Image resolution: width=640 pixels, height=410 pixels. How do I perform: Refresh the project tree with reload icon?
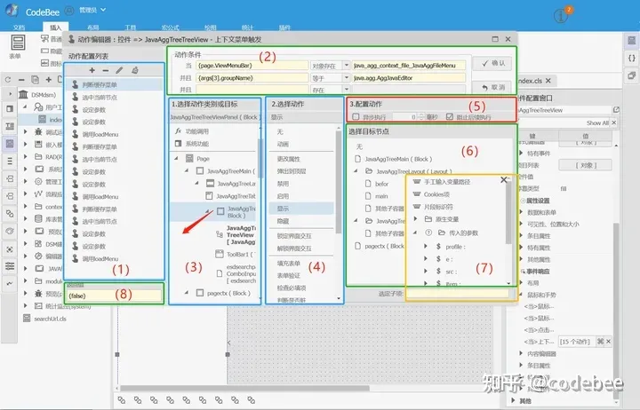pyautogui.click(x=8, y=80)
